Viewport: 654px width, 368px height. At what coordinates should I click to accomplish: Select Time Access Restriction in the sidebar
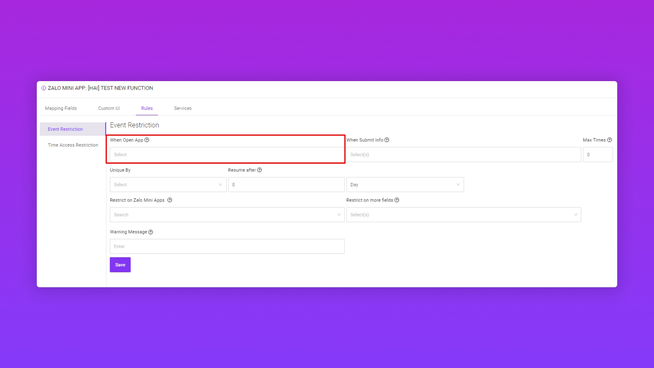(x=73, y=145)
